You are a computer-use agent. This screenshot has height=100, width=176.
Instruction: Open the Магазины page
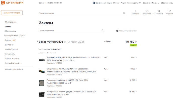155,3
